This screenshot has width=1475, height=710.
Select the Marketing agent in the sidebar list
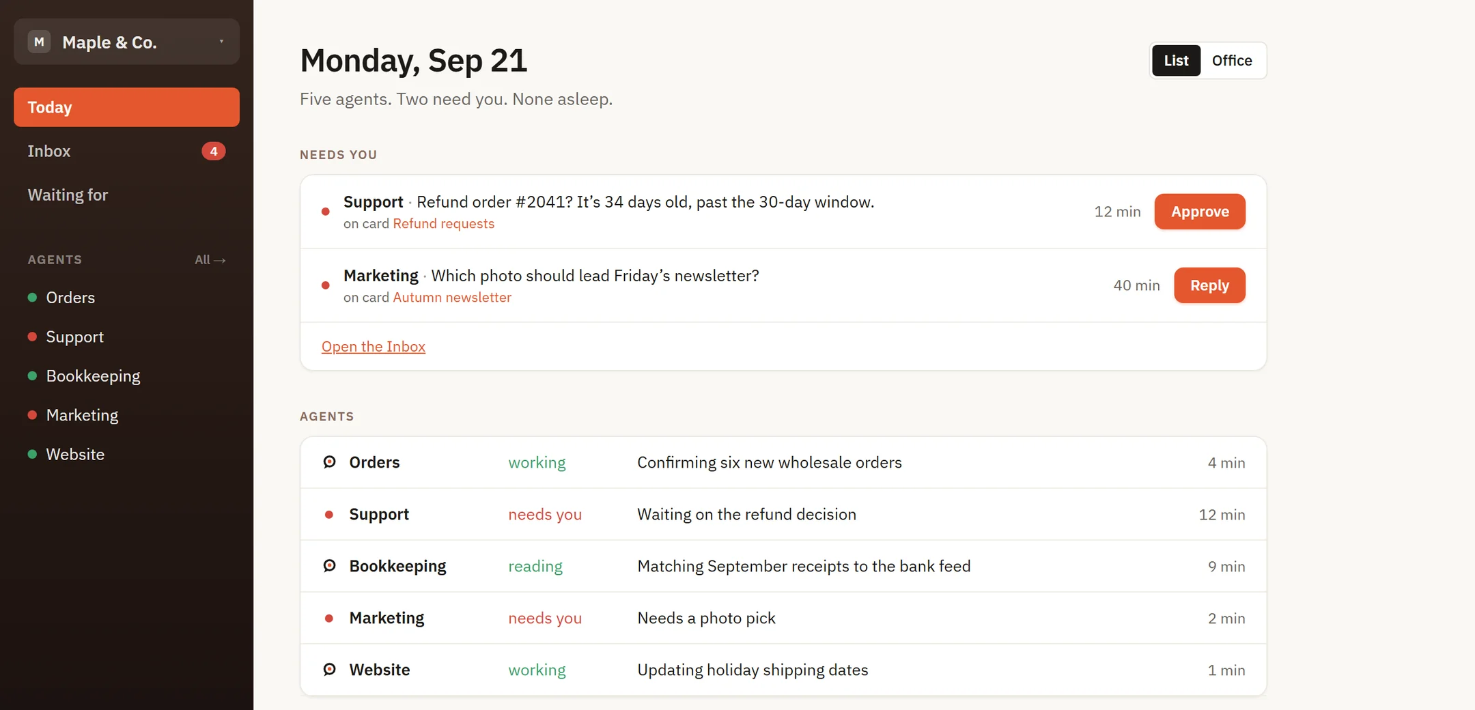coord(82,415)
